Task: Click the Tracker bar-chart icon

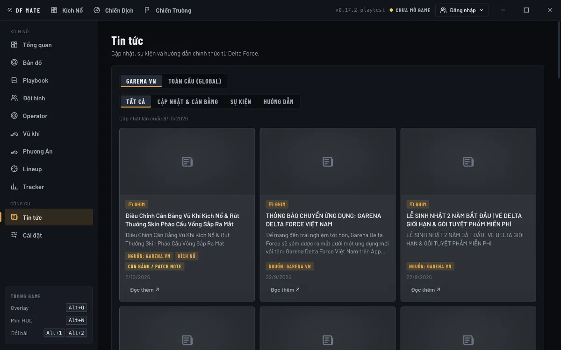Action: [x=14, y=187]
